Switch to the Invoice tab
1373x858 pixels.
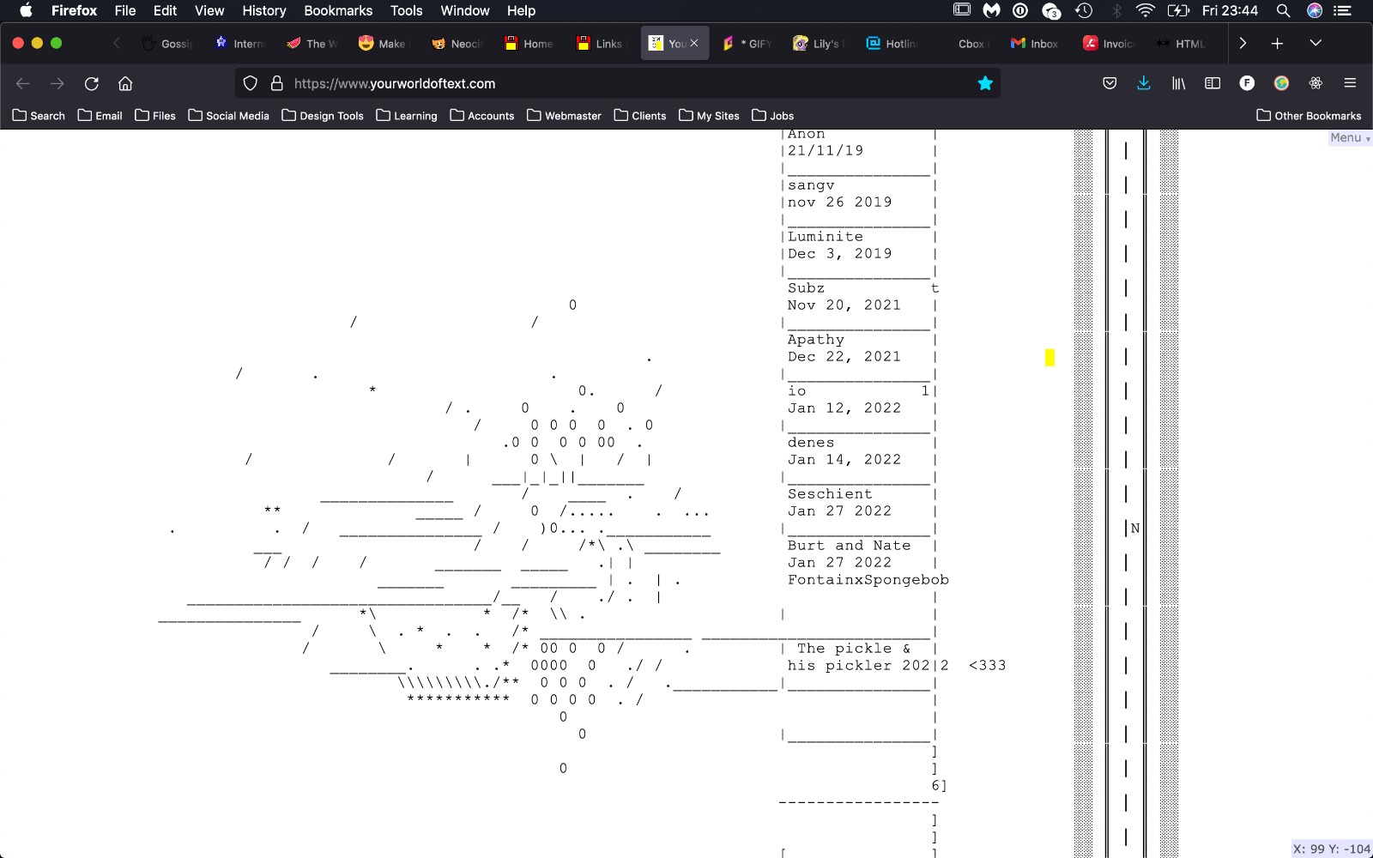pos(1110,43)
